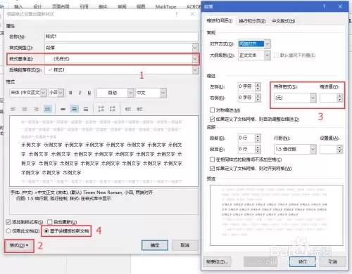Click 确定 in the create-style dialog
This screenshot has width=352, height=274.
(x=155, y=245)
